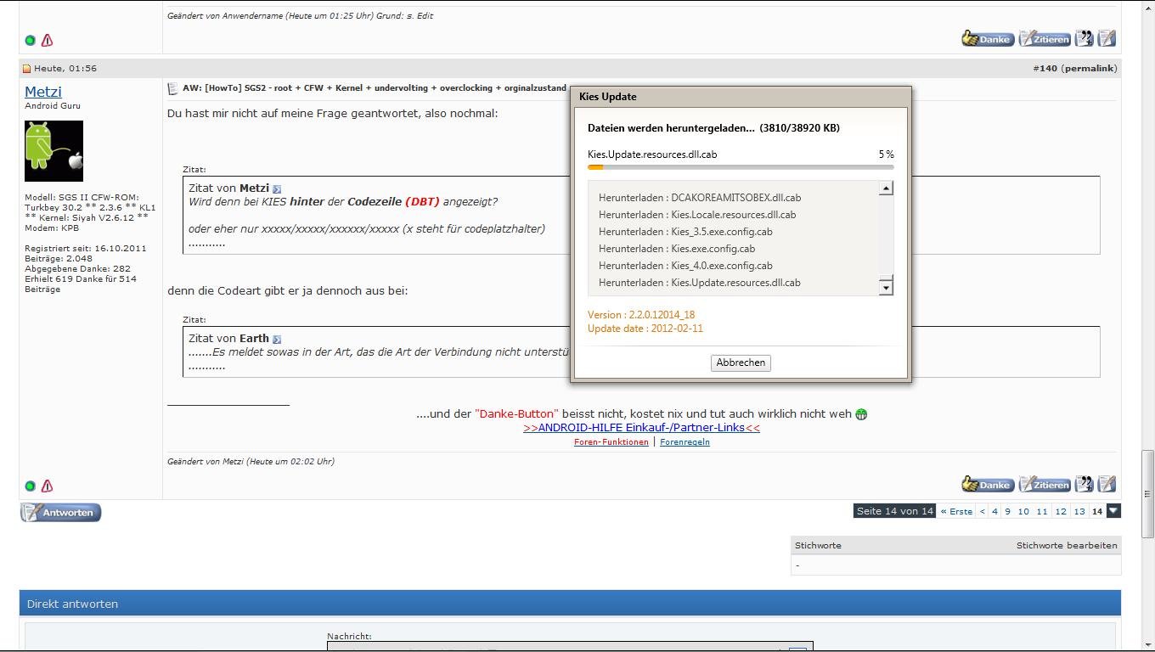Select row 'Herunterladen : Kies_3.5.exe.config.cab'
1155x652 pixels.
coord(685,232)
